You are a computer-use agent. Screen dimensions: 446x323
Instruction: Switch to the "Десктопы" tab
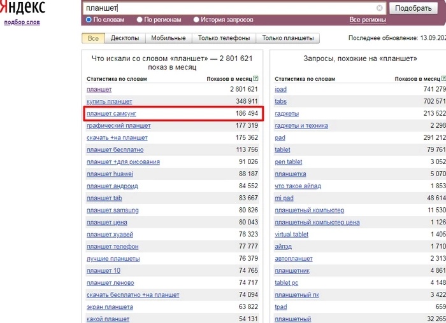(x=125, y=38)
